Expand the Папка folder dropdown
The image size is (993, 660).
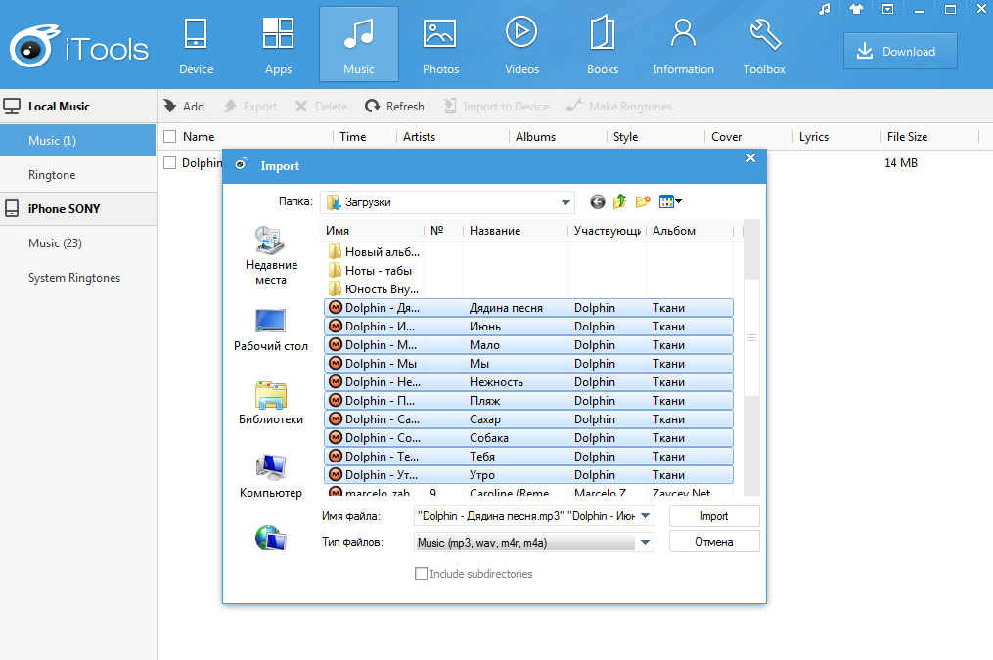click(565, 202)
